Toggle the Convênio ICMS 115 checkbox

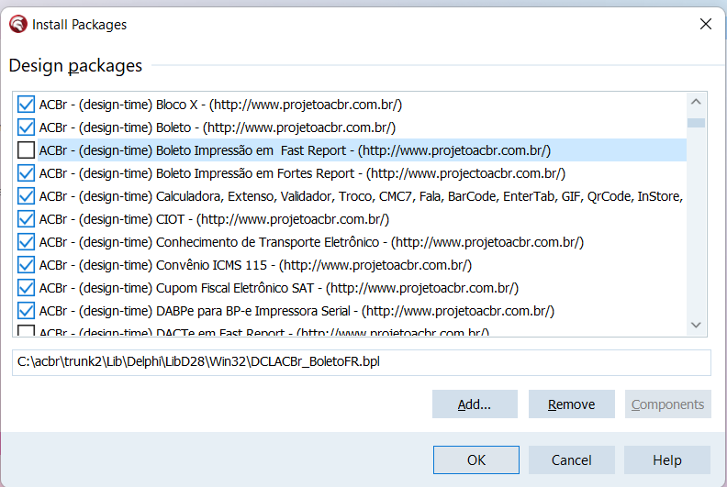click(x=26, y=265)
